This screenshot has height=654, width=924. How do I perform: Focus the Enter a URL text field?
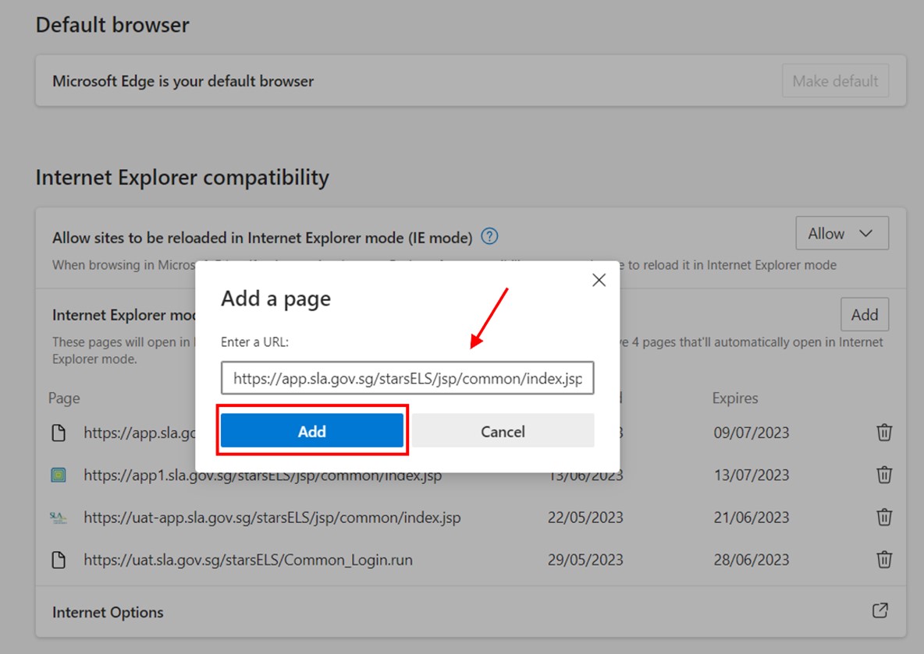[407, 378]
